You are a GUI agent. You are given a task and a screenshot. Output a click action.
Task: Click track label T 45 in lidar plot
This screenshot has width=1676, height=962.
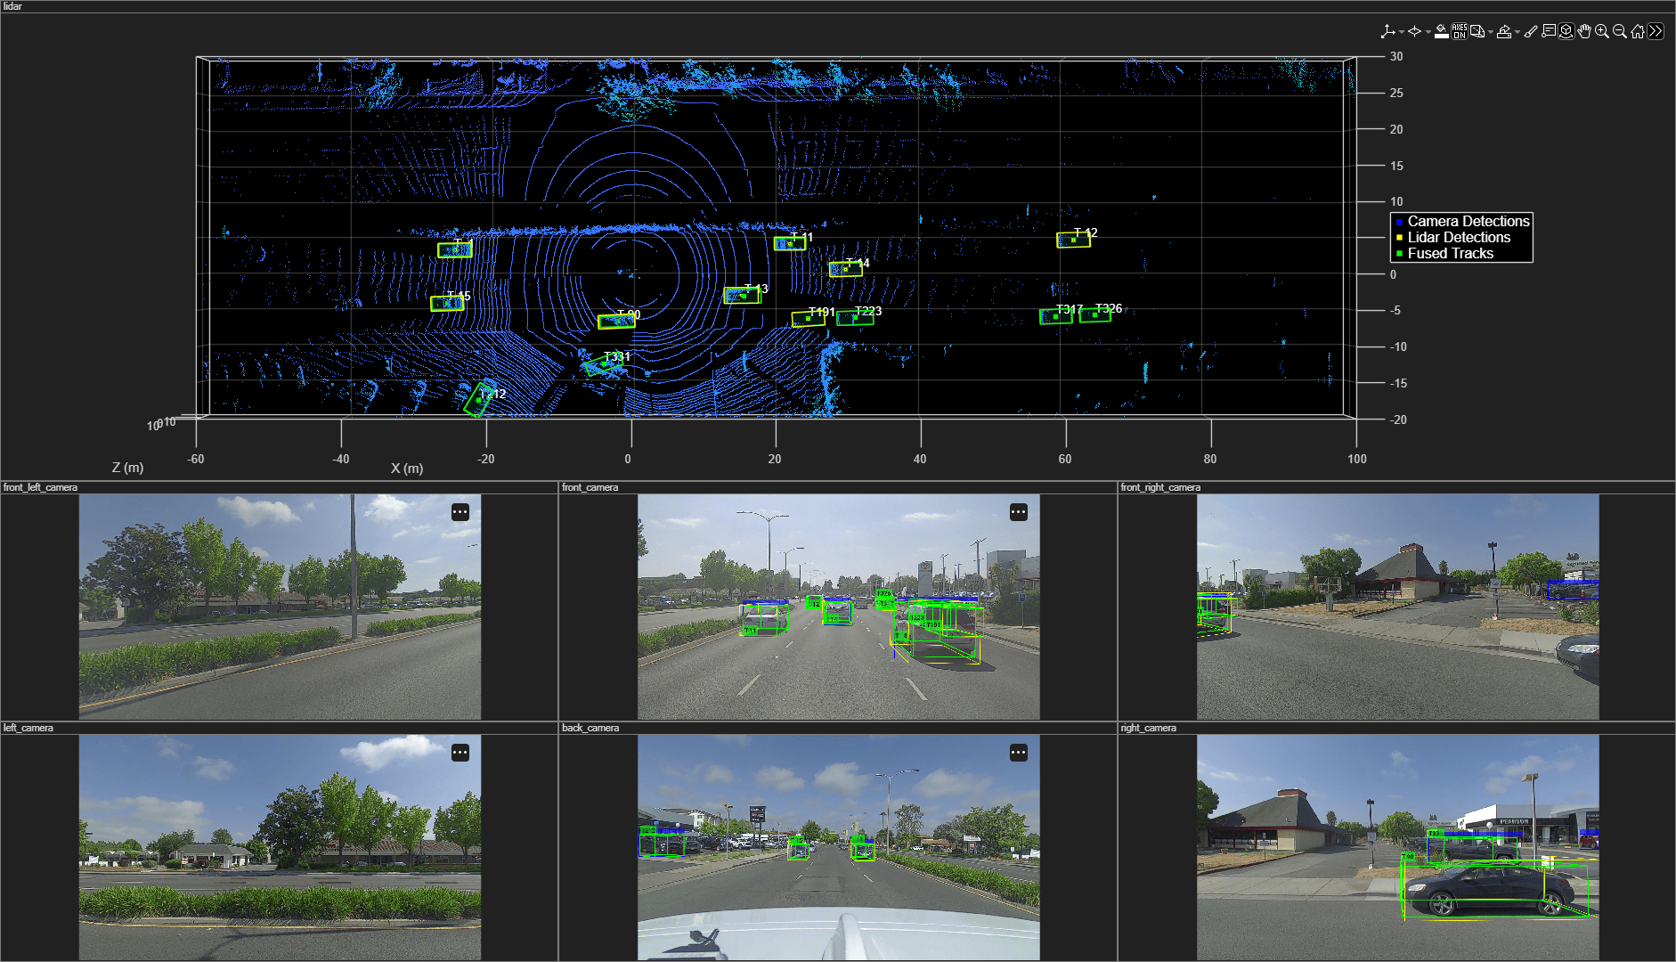[459, 296]
